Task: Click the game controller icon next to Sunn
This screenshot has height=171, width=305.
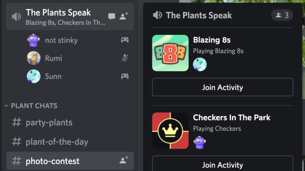Action: (x=125, y=76)
